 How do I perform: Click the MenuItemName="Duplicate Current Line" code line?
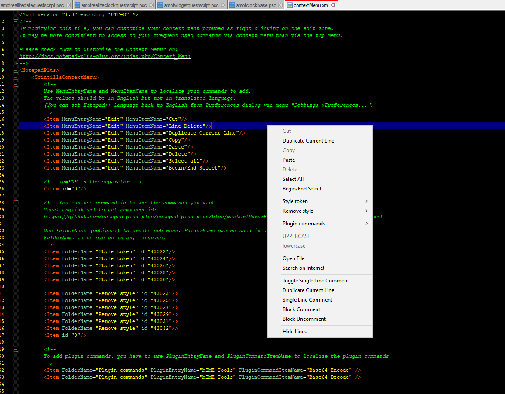tap(144, 133)
